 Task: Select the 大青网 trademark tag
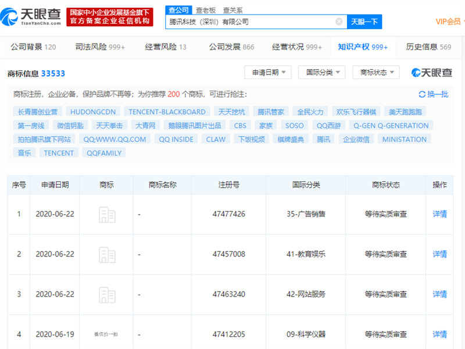click(145, 126)
